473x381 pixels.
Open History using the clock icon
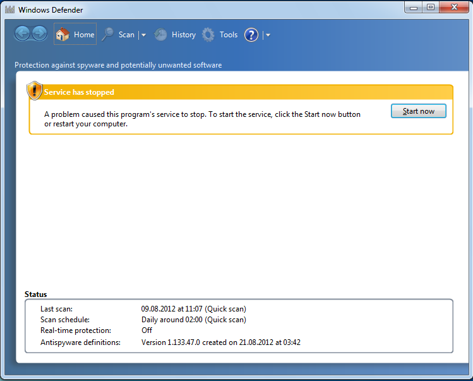pos(161,35)
